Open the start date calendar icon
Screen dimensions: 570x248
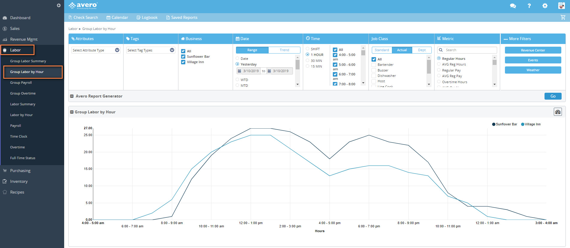click(239, 71)
